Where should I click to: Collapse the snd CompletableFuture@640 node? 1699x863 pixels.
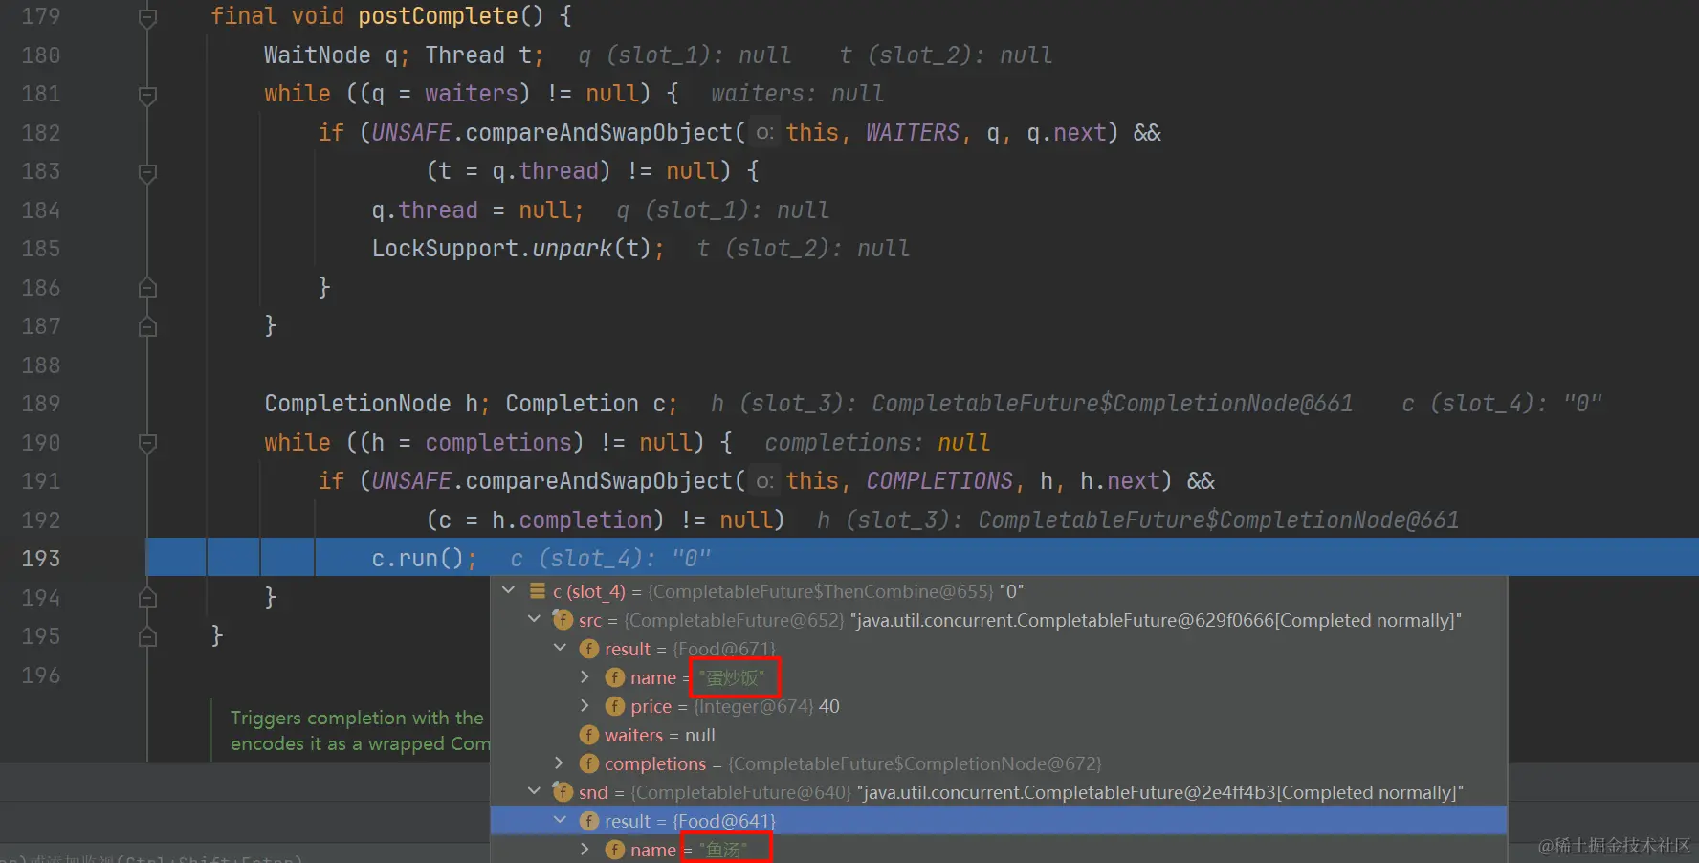535,791
